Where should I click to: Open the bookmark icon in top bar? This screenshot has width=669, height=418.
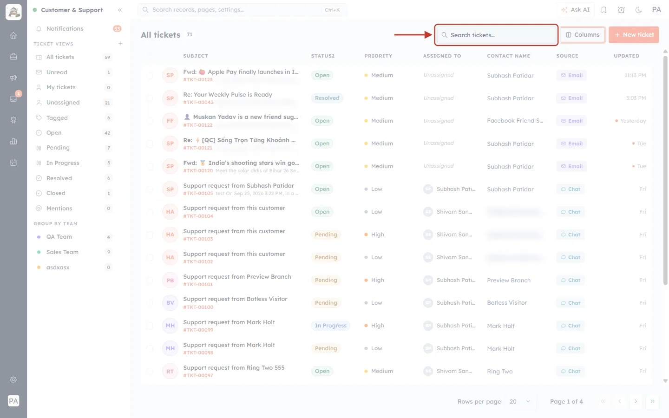[x=604, y=10]
